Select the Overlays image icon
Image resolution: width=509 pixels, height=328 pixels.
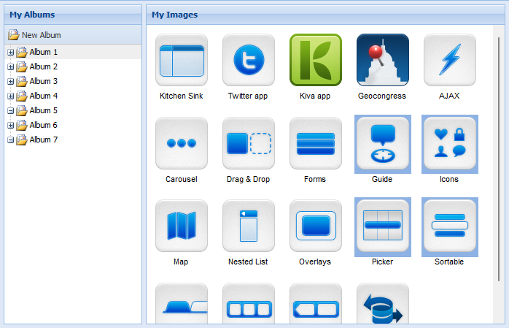[x=316, y=226]
